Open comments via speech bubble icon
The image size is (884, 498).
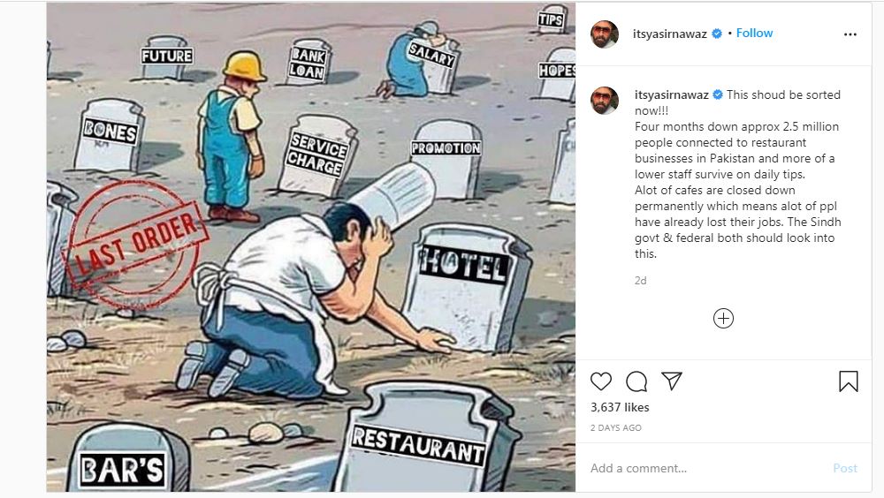pos(636,381)
